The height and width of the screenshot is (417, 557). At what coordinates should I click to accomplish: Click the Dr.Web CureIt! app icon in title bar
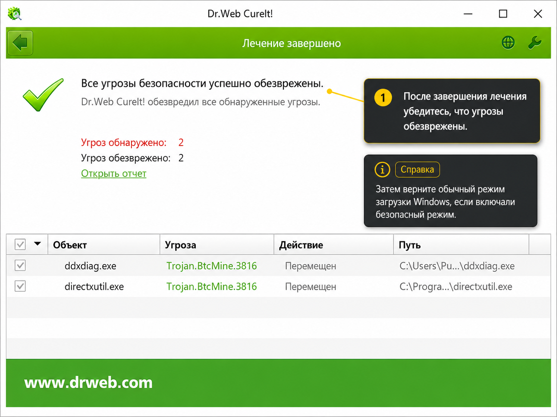tap(15, 14)
